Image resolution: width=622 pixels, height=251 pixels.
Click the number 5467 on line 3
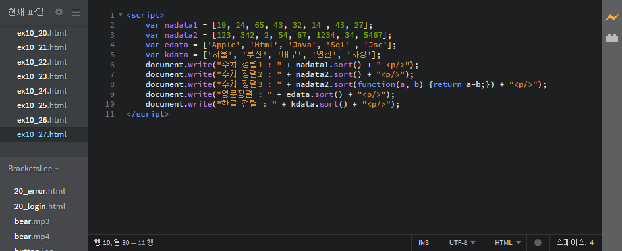(374, 35)
